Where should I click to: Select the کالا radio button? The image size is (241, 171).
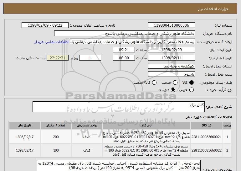pyautogui.click(x=192, y=83)
